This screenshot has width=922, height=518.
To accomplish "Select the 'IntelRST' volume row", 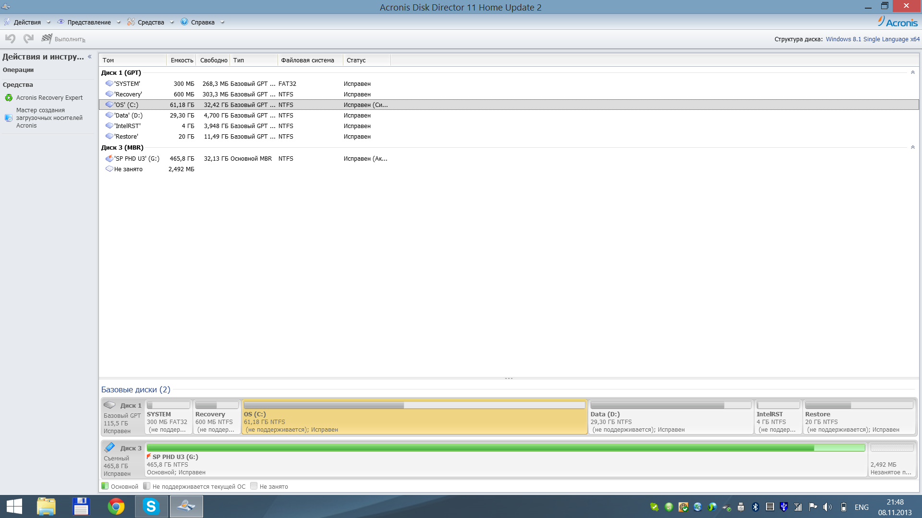I will 509,126.
